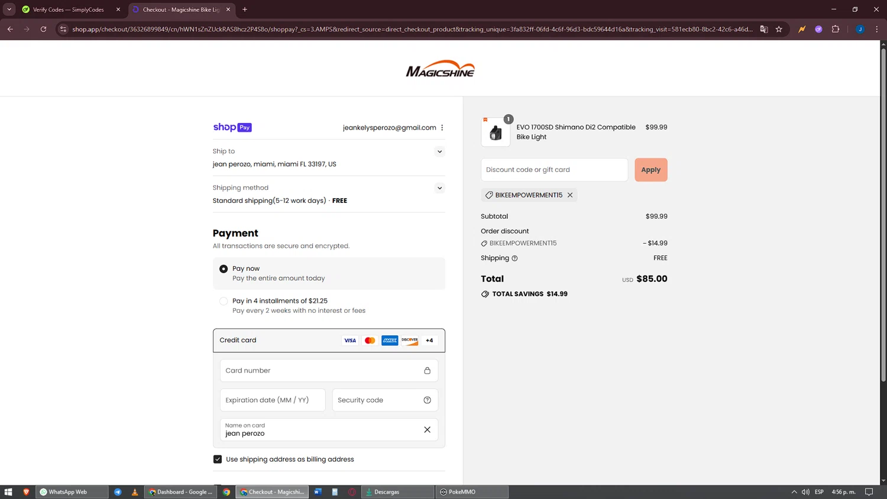Select Pay in 4 installments option
887x499 pixels.
tap(224, 301)
